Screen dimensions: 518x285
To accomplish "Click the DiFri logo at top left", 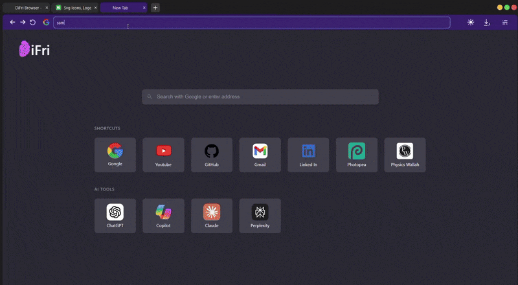I will click(x=34, y=49).
